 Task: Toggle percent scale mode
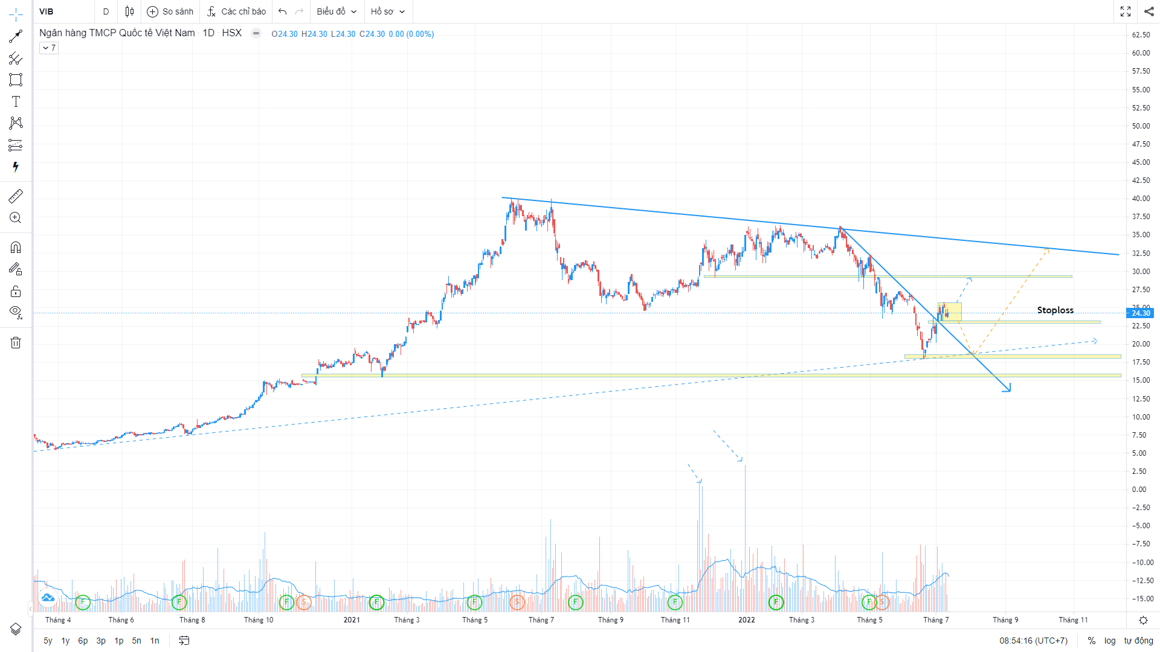1092,641
